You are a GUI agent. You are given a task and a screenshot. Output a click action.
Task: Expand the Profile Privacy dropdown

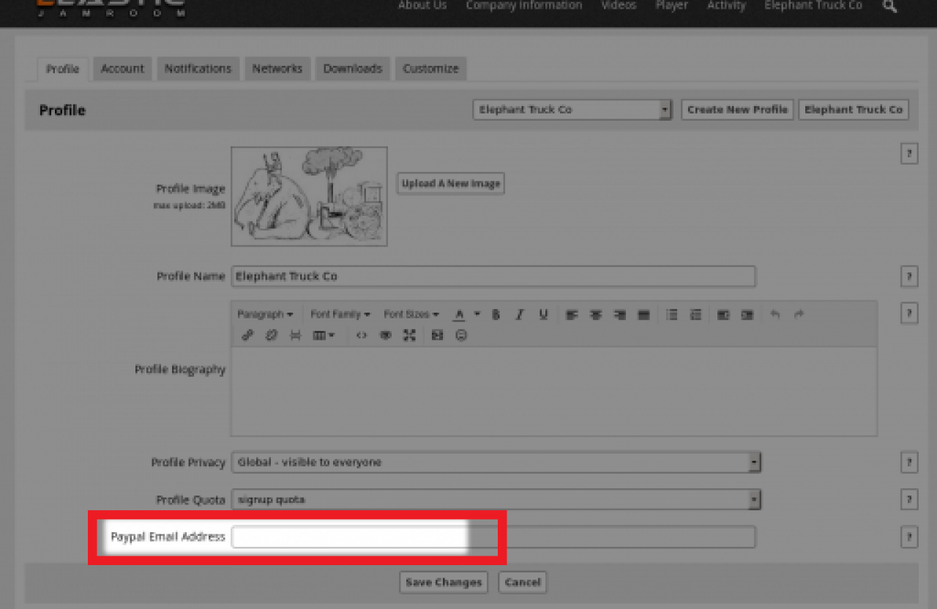[x=496, y=463]
